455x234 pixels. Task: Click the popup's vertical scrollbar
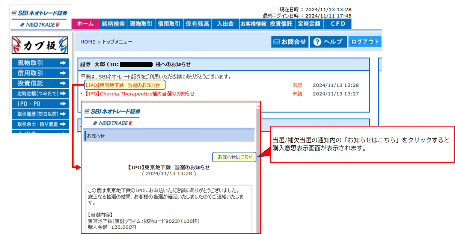[x=258, y=169]
